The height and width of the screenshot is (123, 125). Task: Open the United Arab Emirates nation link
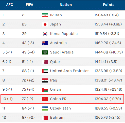coord(70,71)
